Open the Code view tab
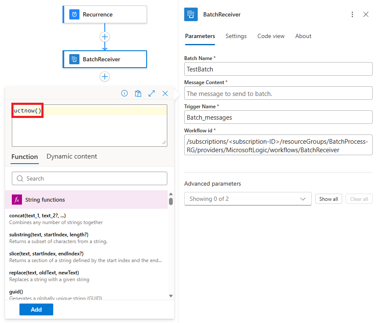The width and height of the screenshot is (376, 323). point(271,36)
